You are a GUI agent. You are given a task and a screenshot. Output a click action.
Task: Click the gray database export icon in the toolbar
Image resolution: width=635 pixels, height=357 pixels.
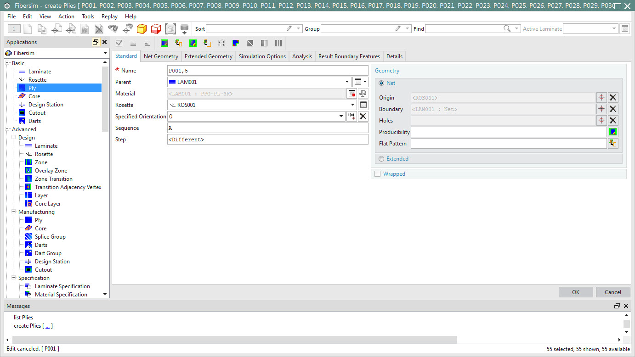point(185,28)
